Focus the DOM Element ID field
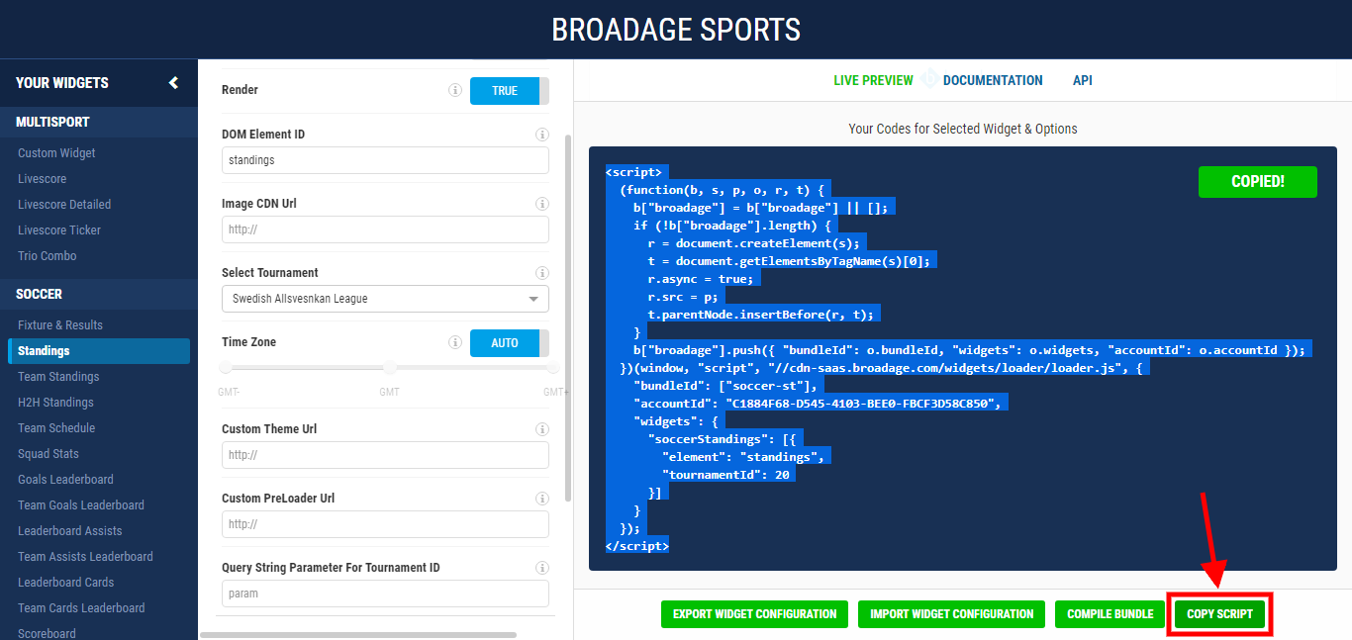Screen dimensions: 1352x640 (385, 160)
